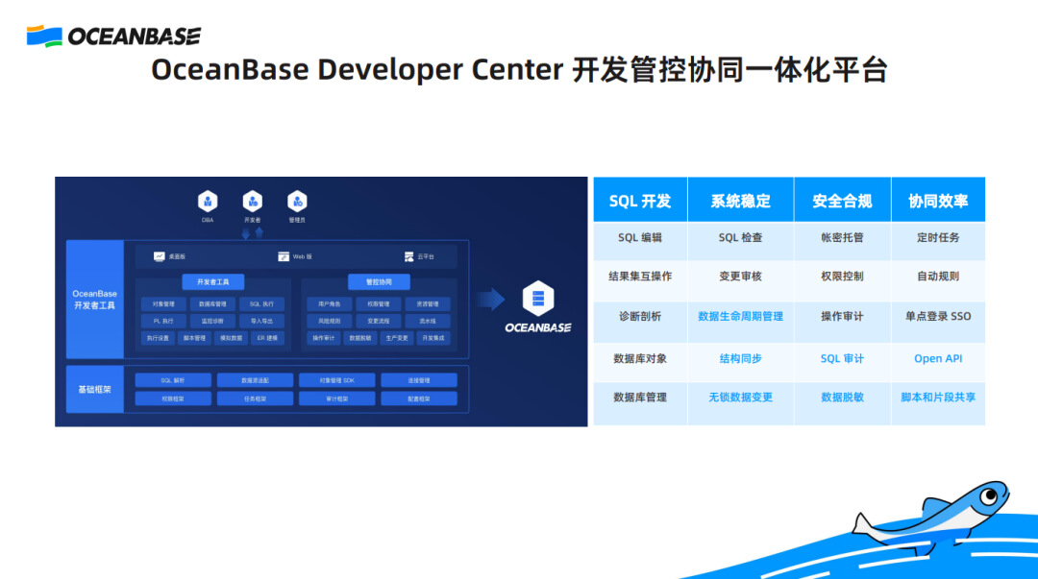This screenshot has width=1038, height=579.
Task: Click the ER 建模 box
Action: pyautogui.click(x=268, y=338)
